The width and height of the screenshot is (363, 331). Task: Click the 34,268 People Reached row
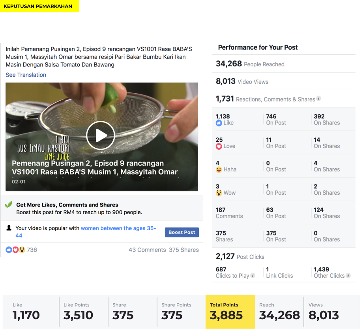click(284, 64)
